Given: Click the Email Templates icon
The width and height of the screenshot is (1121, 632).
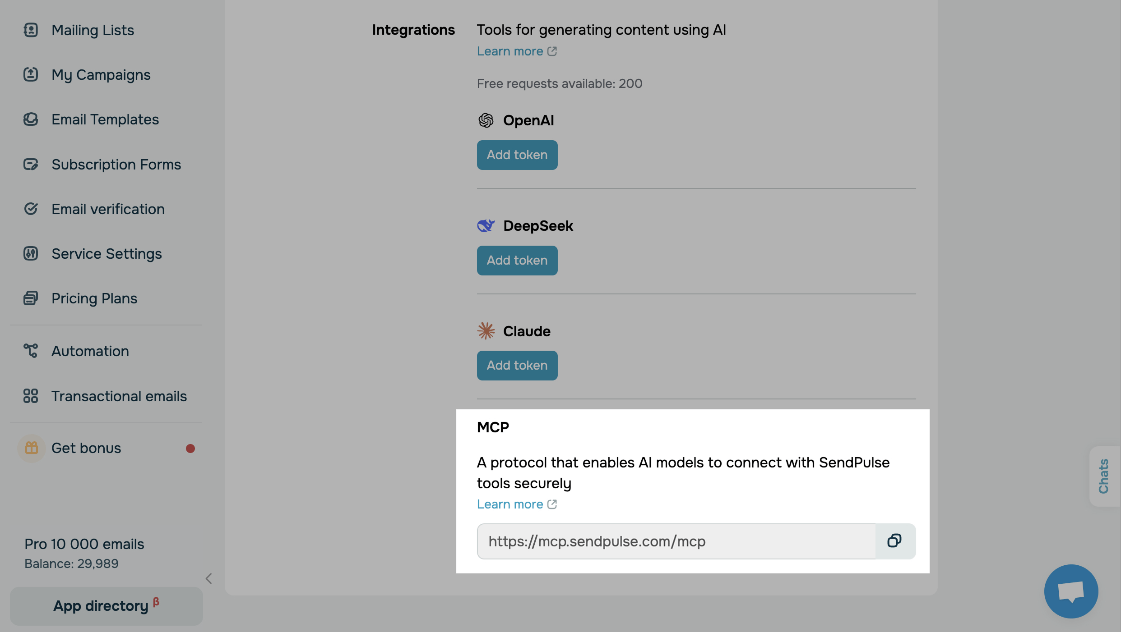Looking at the screenshot, I should coord(31,119).
